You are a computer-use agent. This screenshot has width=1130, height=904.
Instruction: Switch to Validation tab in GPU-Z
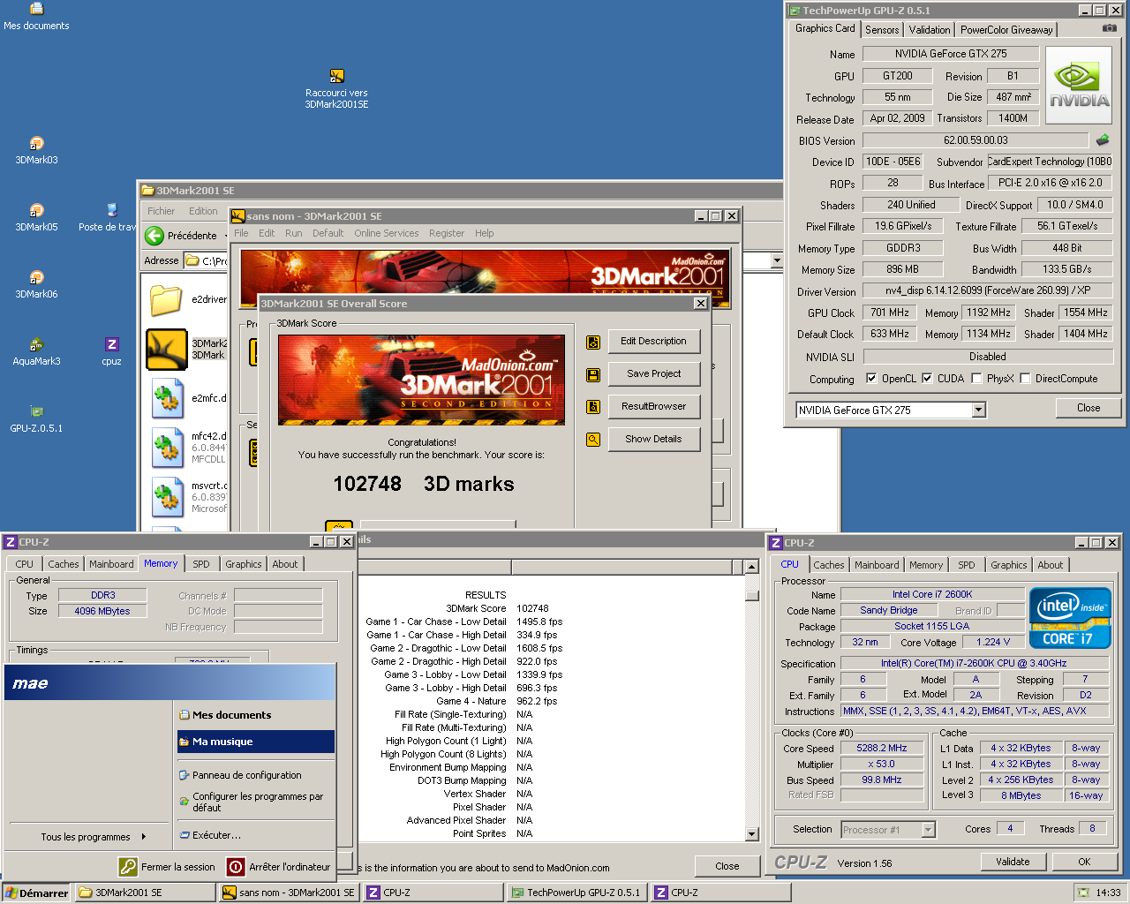[x=930, y=30]
